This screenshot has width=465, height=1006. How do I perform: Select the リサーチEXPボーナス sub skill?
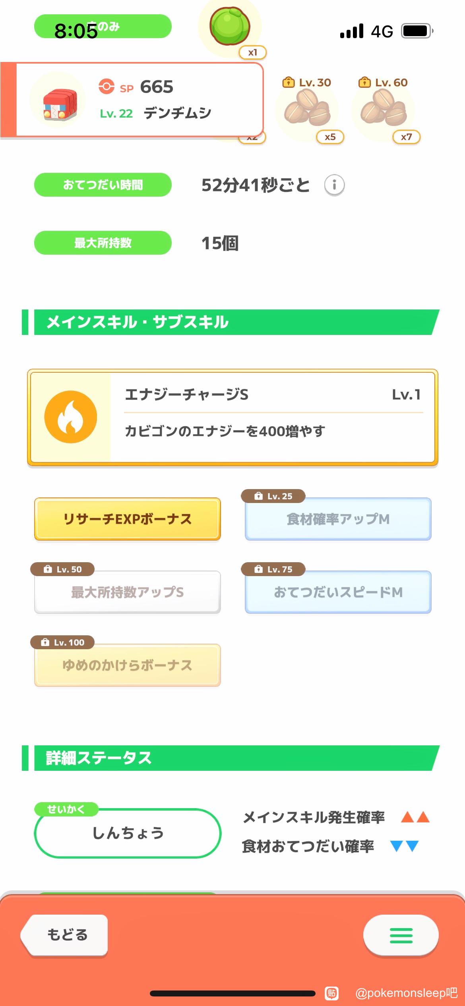128,519
